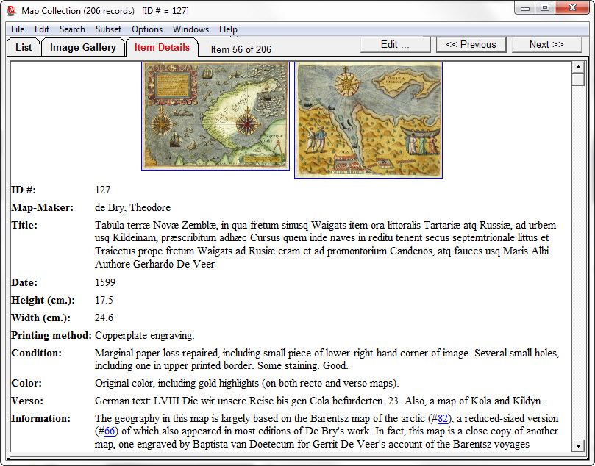Open the File menu
This screenshot has width=595, height=466.
tap(18, 29)
